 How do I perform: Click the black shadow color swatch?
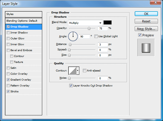pyautogui.click(x=108, y=23)
